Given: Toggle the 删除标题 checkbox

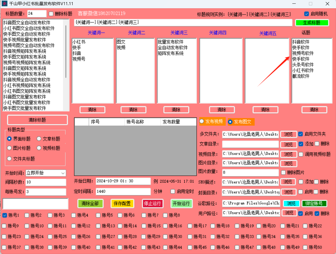Looking at the screenshot, I should coord(51,14).
